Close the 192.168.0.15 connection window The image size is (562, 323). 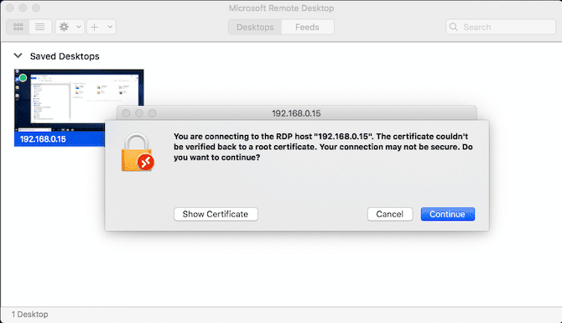[x=126, y=113]
